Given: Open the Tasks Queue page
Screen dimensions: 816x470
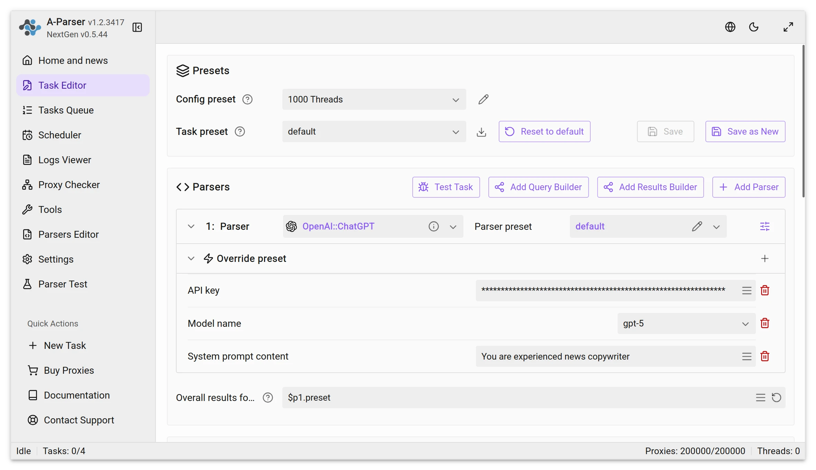Looking at the screenshot, I should tap(83, 110).
